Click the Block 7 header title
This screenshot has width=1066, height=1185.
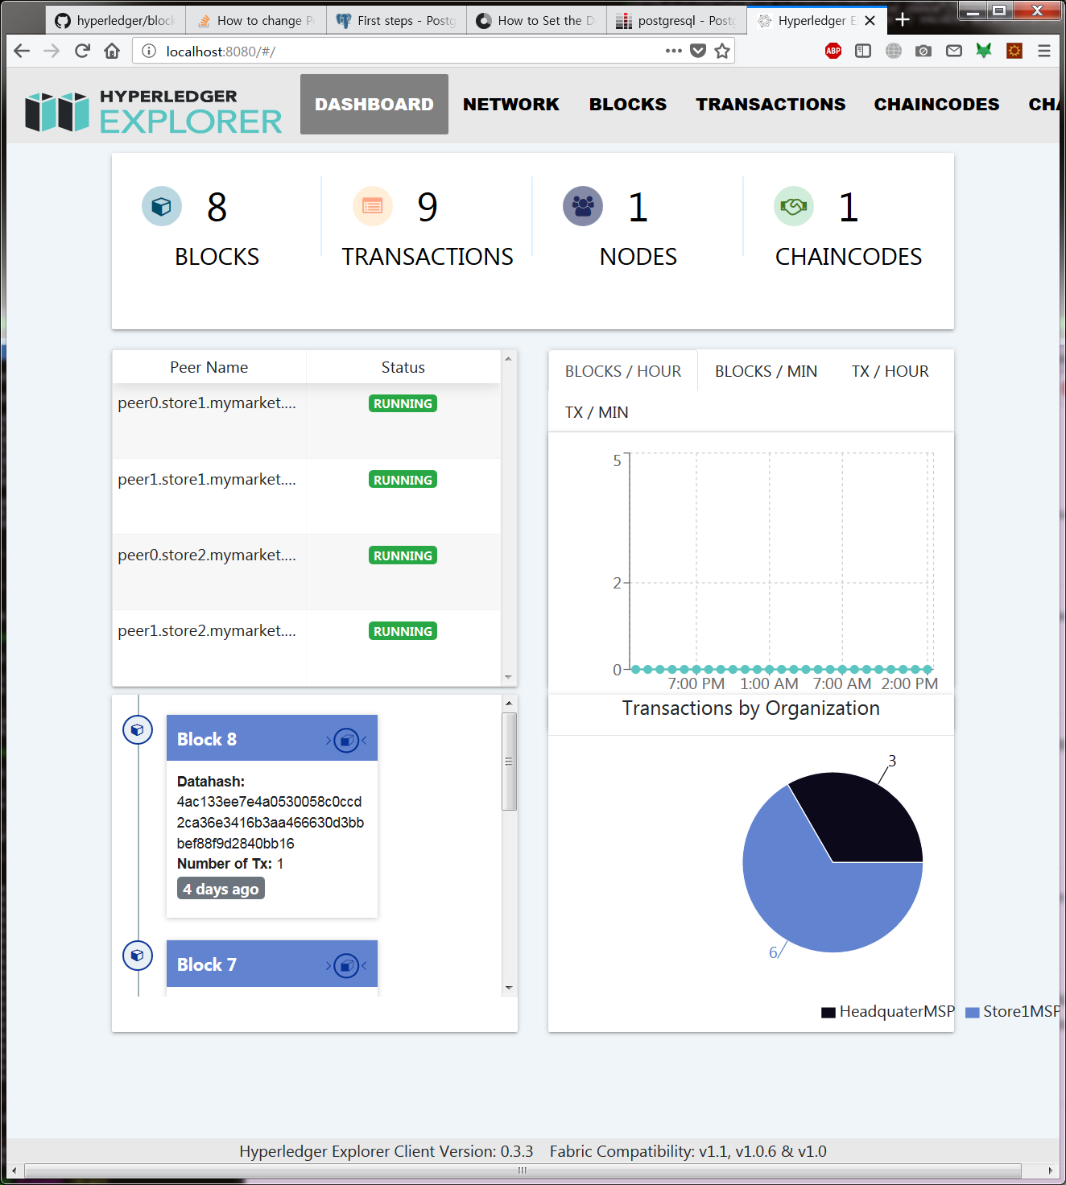tap(207, 964)
